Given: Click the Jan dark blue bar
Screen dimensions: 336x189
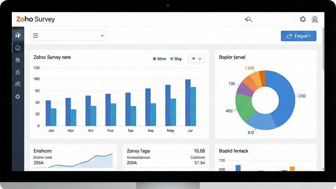Looking at the screenshot, I should pos(49,113).
